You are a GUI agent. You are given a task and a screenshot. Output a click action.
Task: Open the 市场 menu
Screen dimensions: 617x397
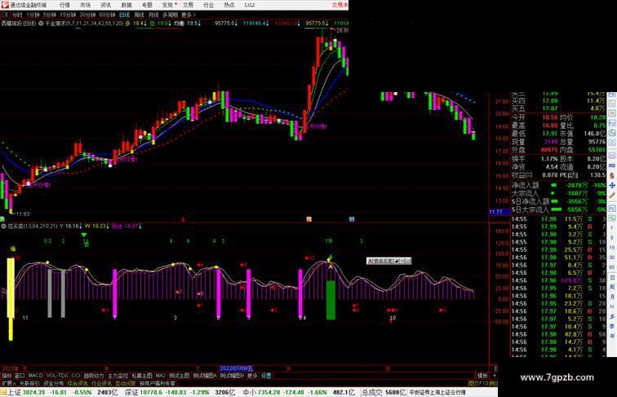point(85,5)
